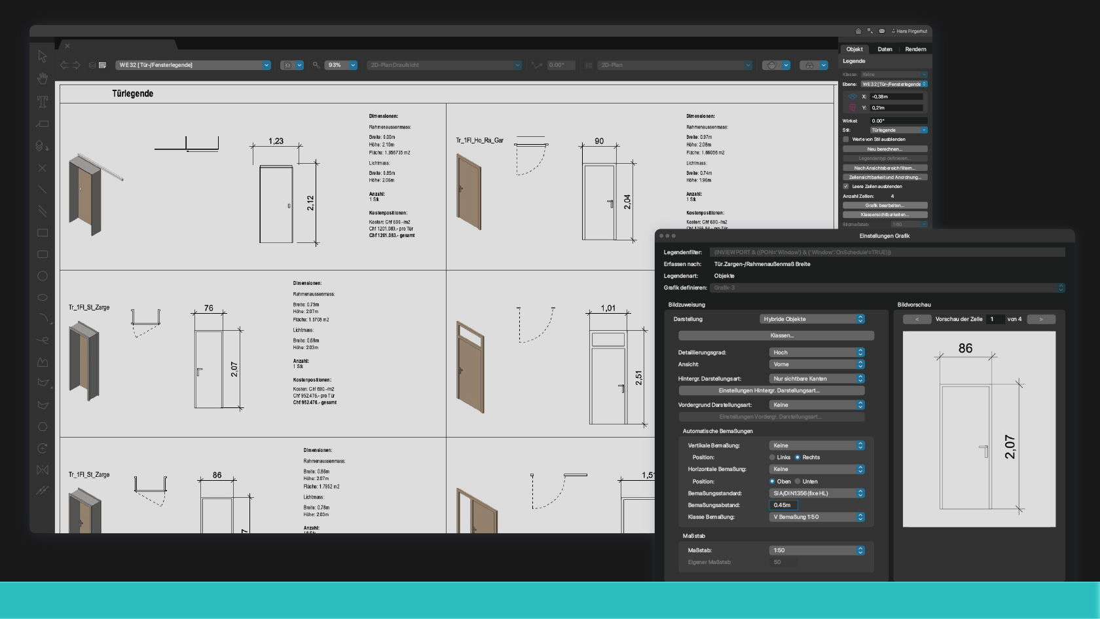Uncheck 'Leere Zeilen ausblenden'

(846, 186)
